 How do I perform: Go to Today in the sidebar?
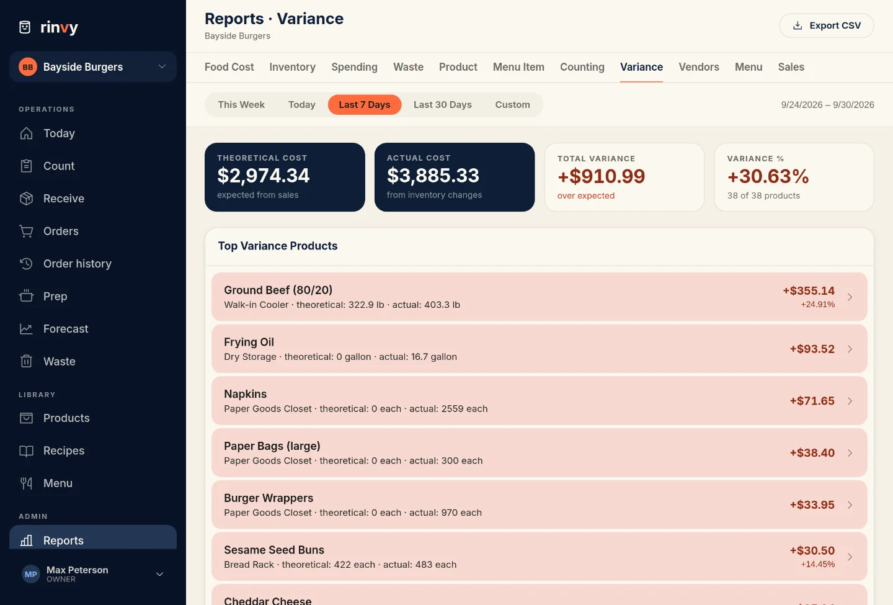[x=93, y=133]
